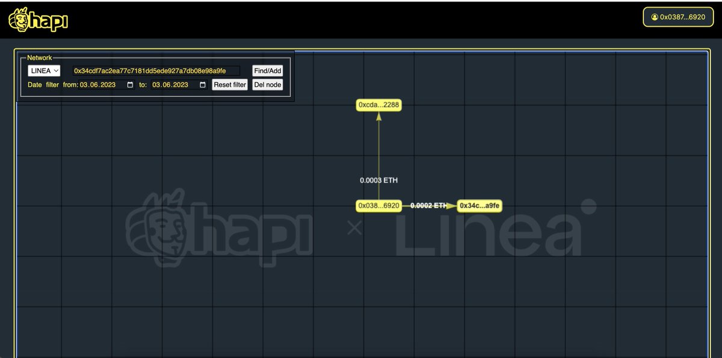Edit the from date field
Screen dimensions: 722x358
108,85
